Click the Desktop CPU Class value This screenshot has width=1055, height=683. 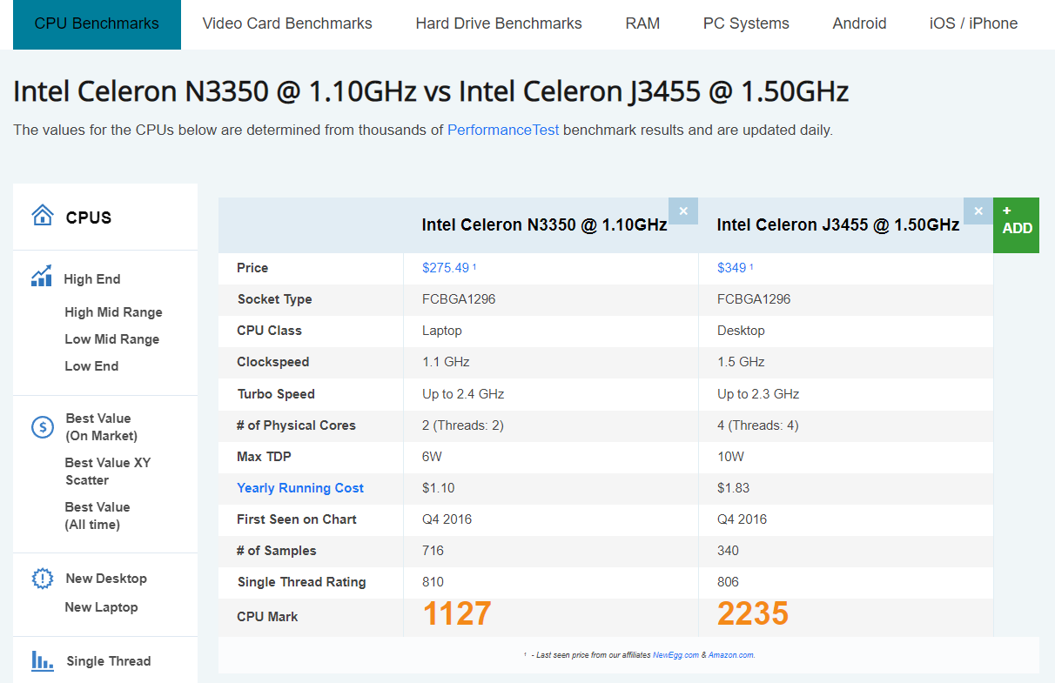741,331
